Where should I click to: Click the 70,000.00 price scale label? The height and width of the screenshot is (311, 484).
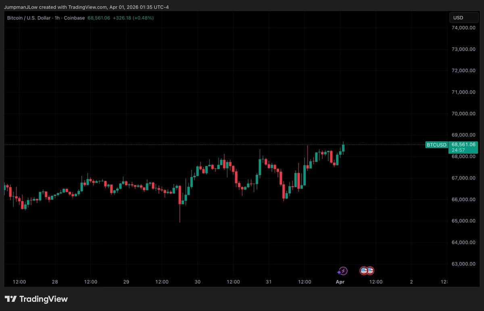click(x=463, y=114)
